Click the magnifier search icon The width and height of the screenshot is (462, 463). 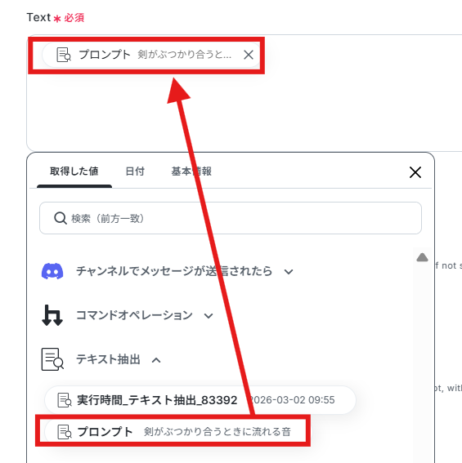pyautogui.click(x=61, y=219)
